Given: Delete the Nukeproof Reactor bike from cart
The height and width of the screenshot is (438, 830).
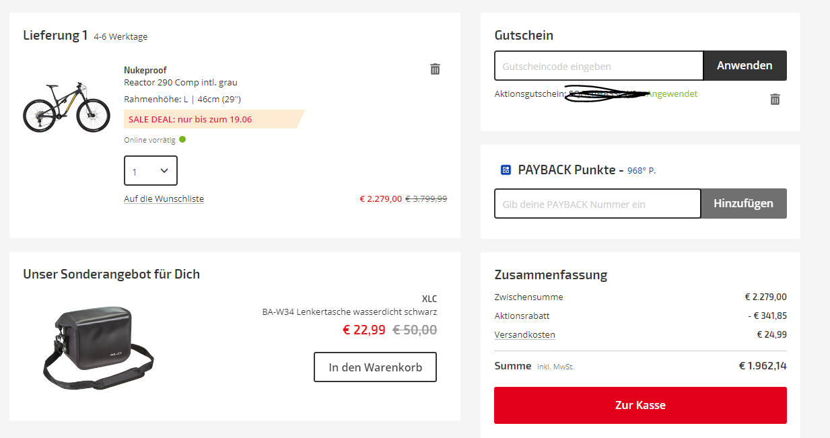Looking at the screenshot, I should tap(435, 69).
